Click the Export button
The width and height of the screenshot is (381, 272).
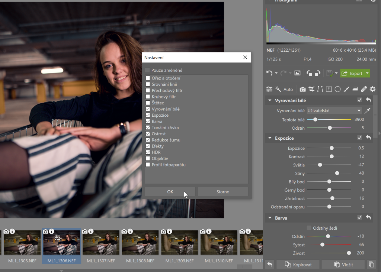point(352,73)
